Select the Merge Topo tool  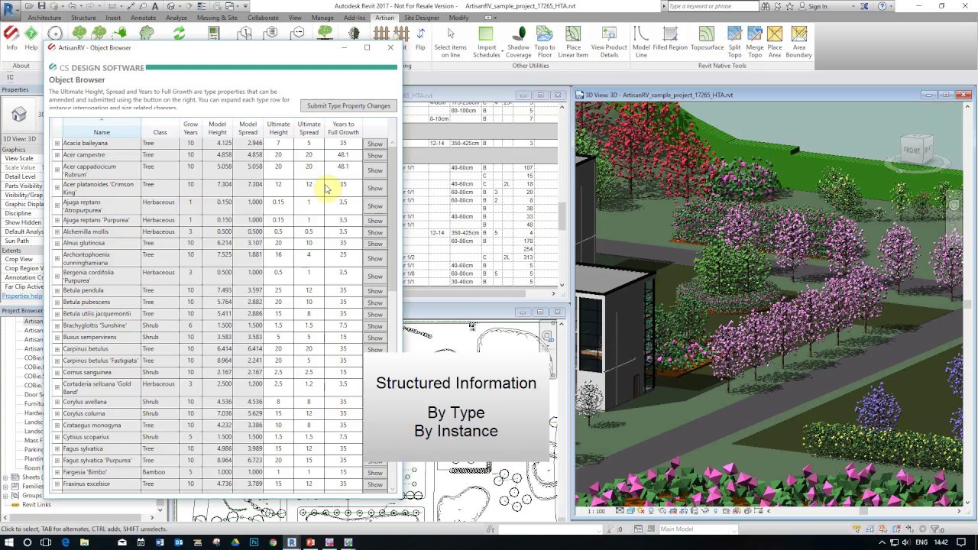(x=755, y=42)
